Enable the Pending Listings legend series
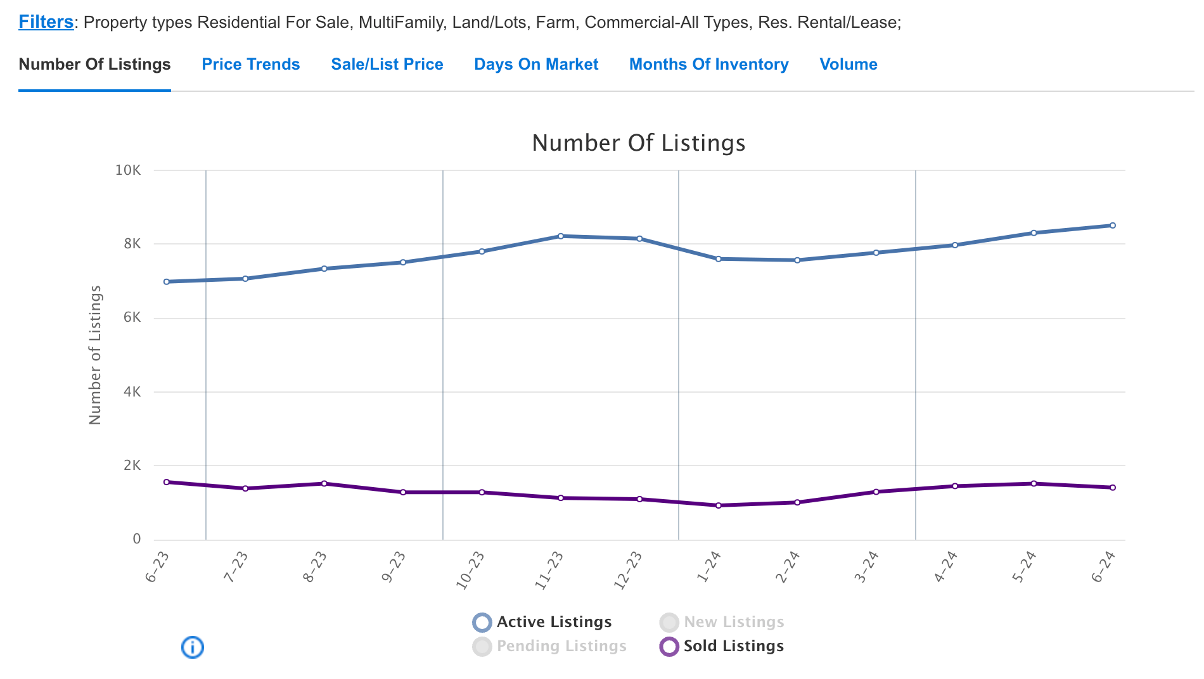The width and height of the screenshot is (1204, 679). tap(549, 646)
